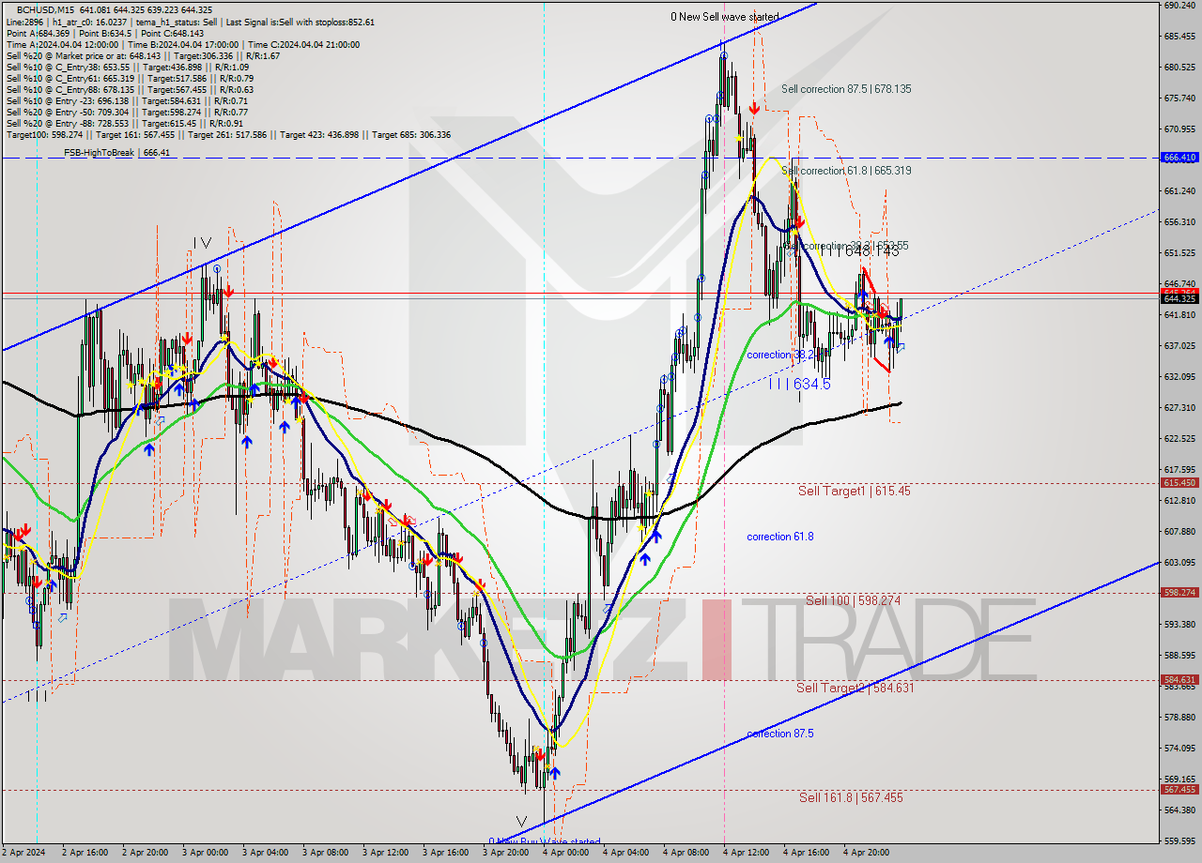Viewport: 1202px width, 863px height.
Task: Click 'Sell Target2 | 584.631' label
Action: point(855,688)
